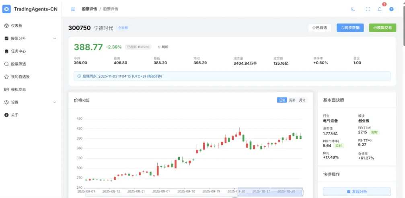Click the chart date range zoom slider
Viewport: 405px width, 198px height.
point(270,192)
